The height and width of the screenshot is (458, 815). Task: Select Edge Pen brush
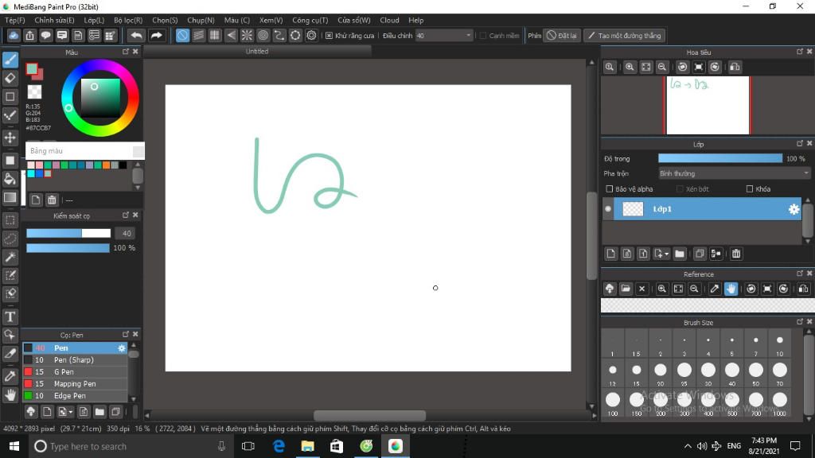[x=75, y=396]
